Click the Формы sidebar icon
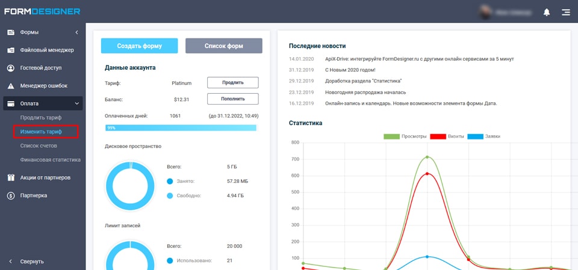This screenshot has height=270, width=578. [x=11, y=32]
